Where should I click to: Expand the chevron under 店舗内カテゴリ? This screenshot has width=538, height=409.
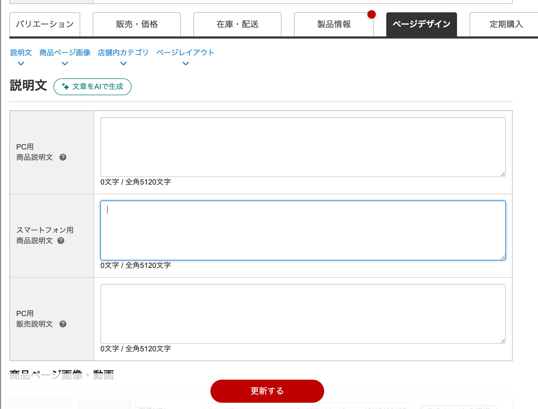pos(123,63)
